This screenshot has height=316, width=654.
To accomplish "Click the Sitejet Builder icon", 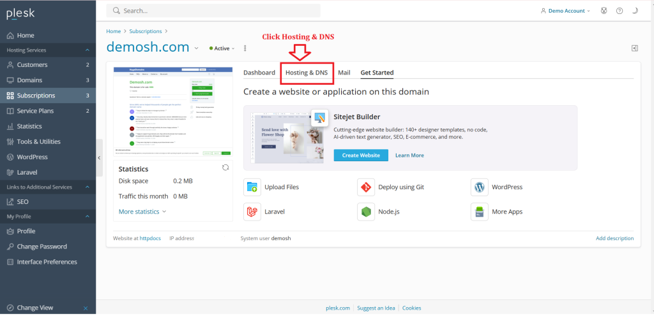I will 320,118.
